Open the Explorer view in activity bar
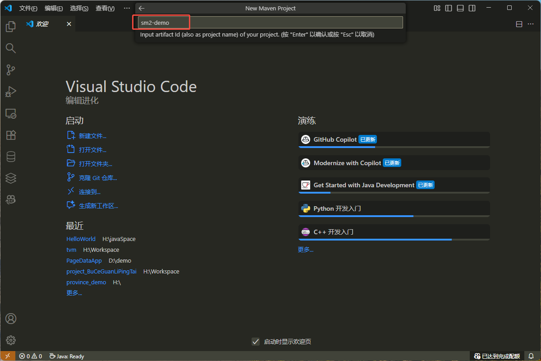Screen dimensions: 541x361 pyautogui.click(x=10, y=27)
